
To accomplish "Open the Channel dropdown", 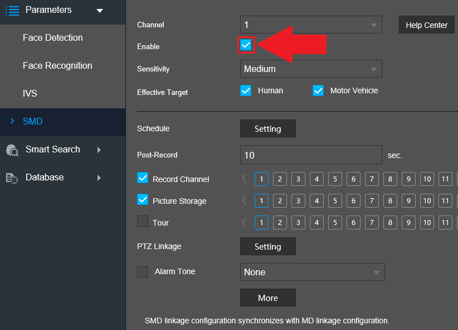I will tap(311, 25).
